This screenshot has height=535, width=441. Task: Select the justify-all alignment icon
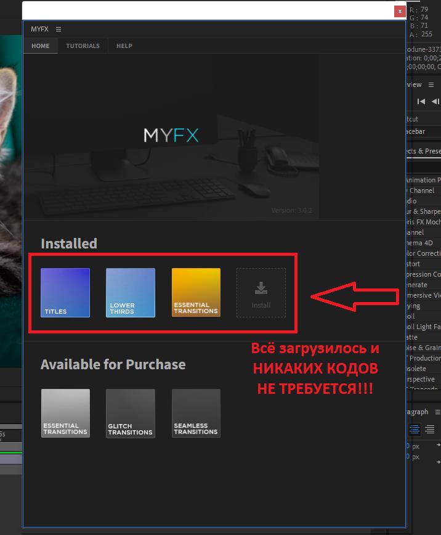point(430,429)
